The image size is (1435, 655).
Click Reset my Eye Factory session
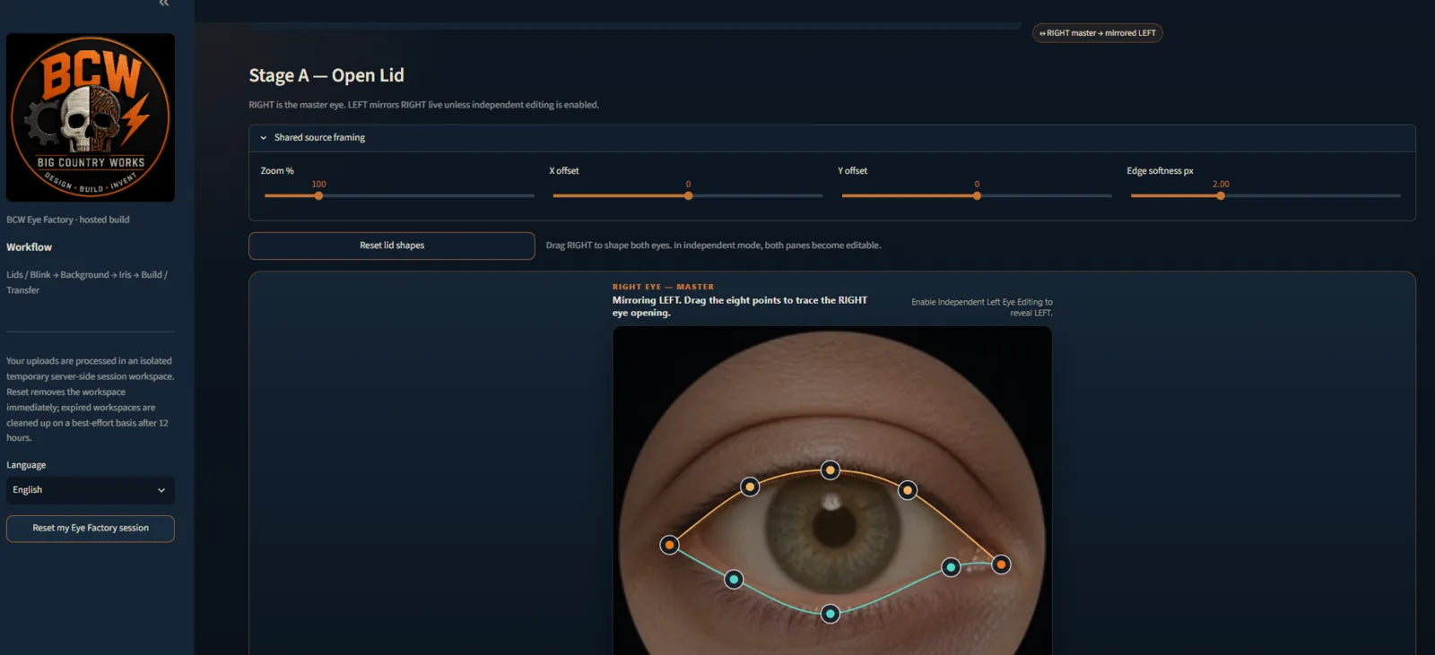tap(91, 529)
